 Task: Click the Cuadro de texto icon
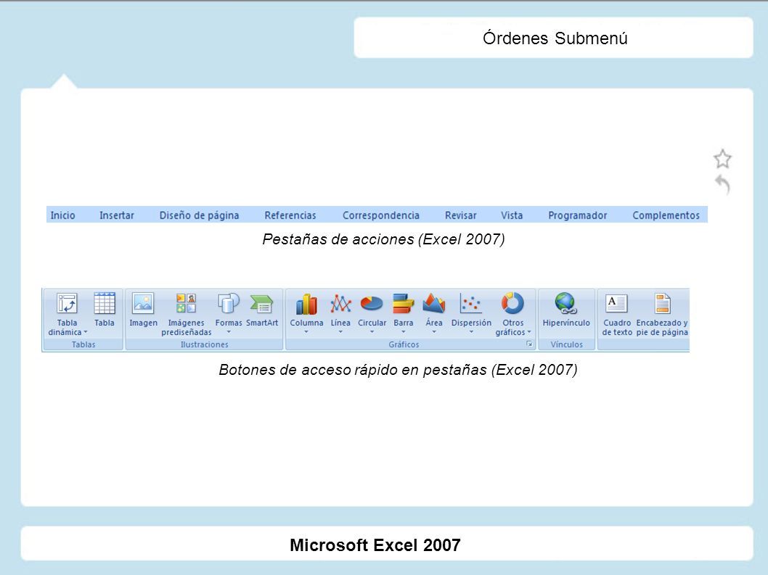coord(616,303)
